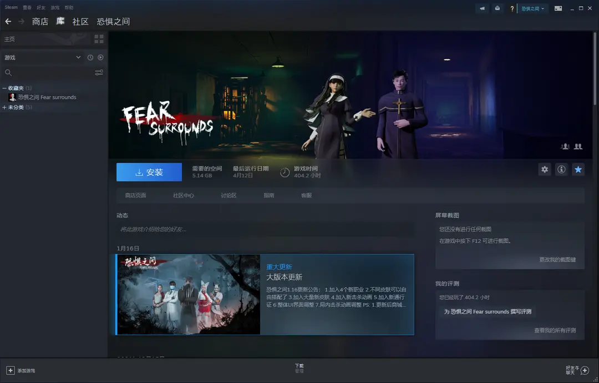
Task: Click the magnifier search icon in sidebar
Action: (8, 72)
